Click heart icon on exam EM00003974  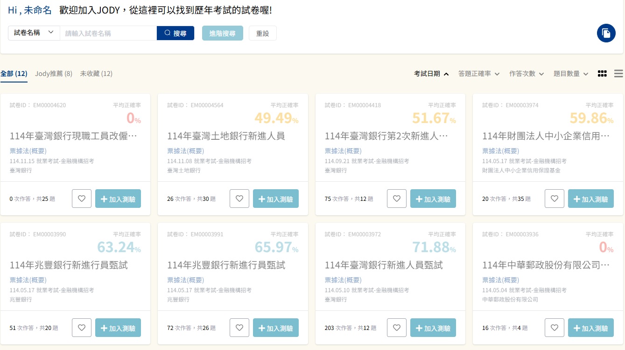tap(555, 199)
